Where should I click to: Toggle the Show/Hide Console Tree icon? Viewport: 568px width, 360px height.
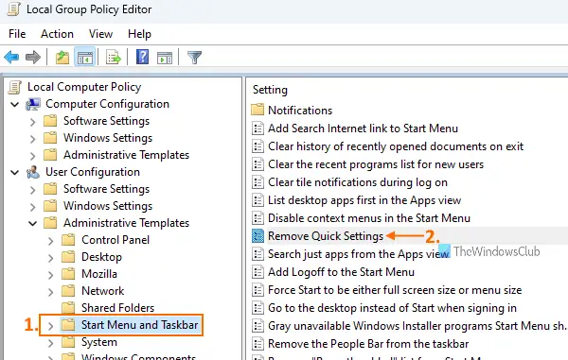85,57
